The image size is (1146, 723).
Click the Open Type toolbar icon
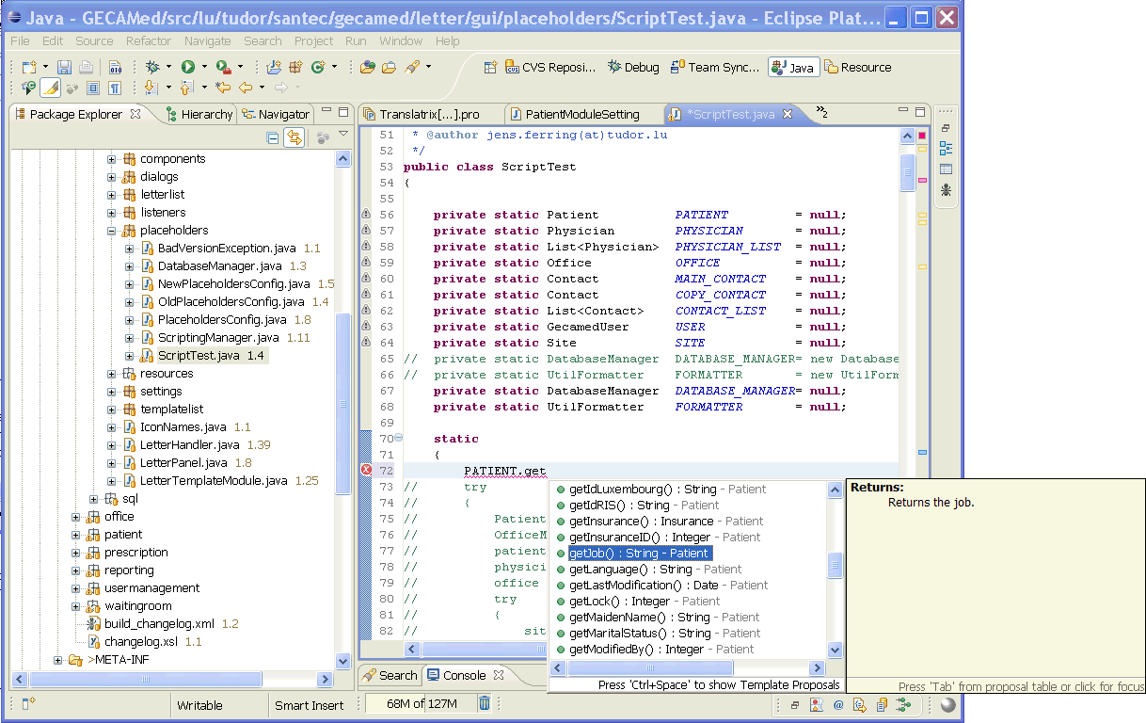[367, 67]
